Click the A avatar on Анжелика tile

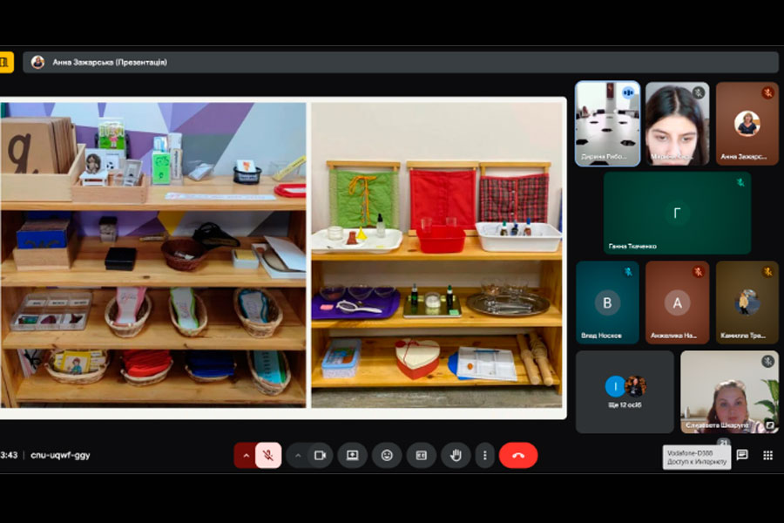coord(677,302)
